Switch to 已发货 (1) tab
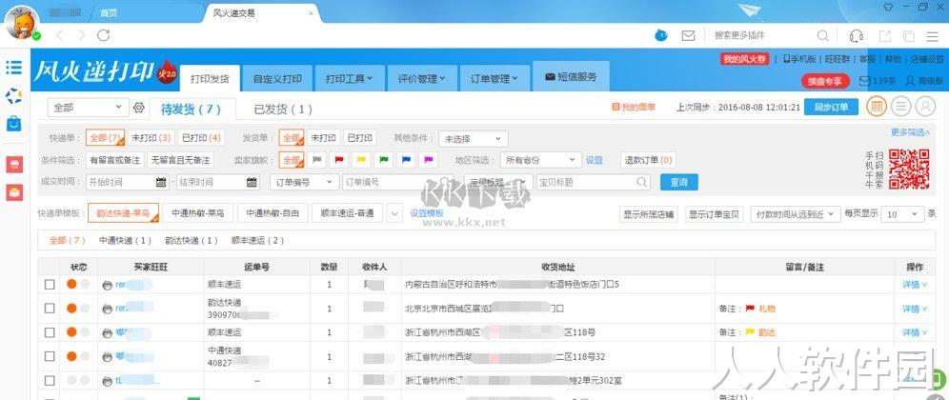 283,109
